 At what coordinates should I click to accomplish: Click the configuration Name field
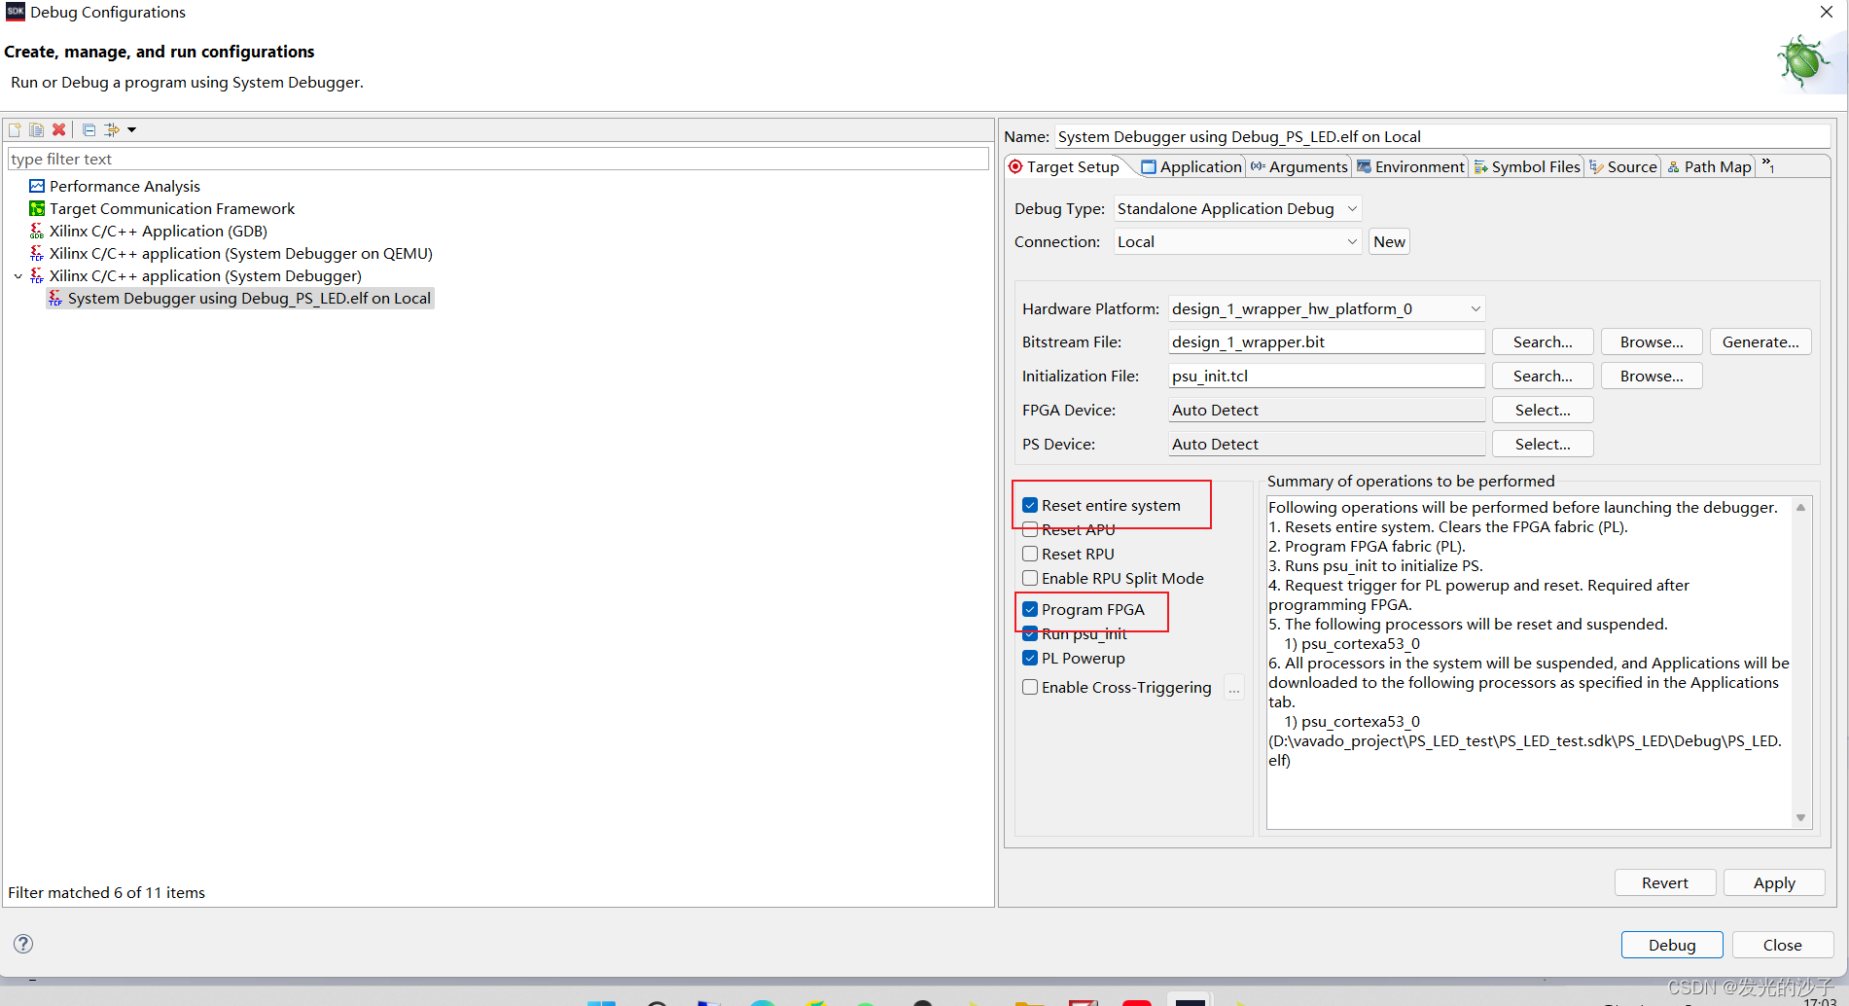click(x=1443, y=136)
